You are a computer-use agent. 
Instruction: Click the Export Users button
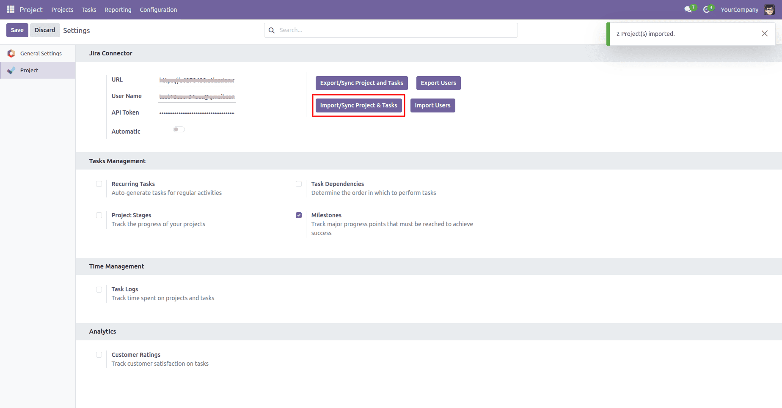[438, 83]
